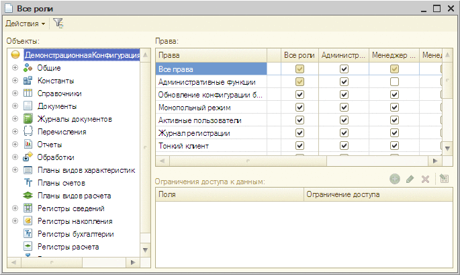Toggle Все роли checkbox for Тонкий клиент
Screen dimensions: 460x275
point(300,146)
